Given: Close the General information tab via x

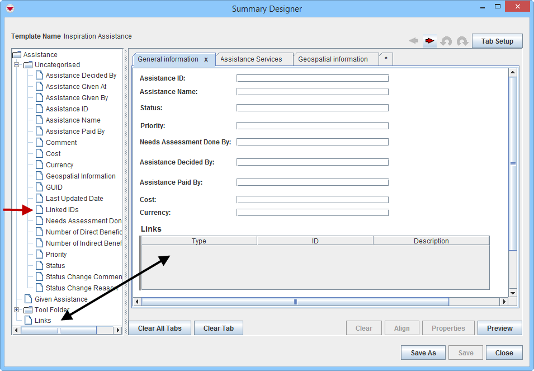Looking at the screenshot, I should [206, 59].
